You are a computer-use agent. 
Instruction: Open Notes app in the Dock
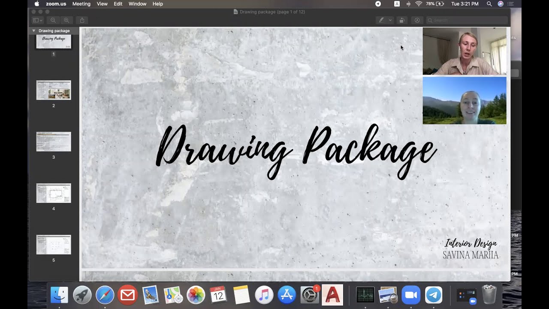[x=241, y=295]
